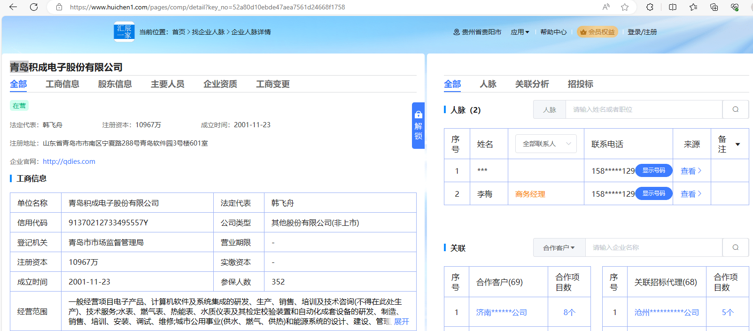Click the browser back arrow
Image resolution: width=753 pixels, height=331 pixels.
13,7
